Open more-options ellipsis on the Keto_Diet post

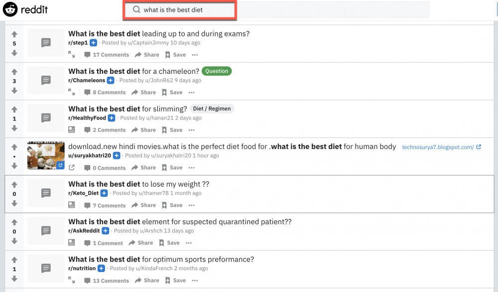(191, 205)
